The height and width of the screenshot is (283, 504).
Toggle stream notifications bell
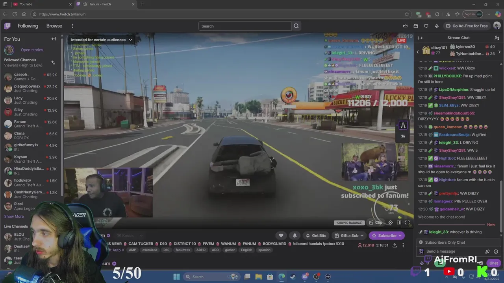295,235
